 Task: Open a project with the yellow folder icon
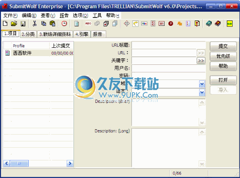(x=14, y=23)
